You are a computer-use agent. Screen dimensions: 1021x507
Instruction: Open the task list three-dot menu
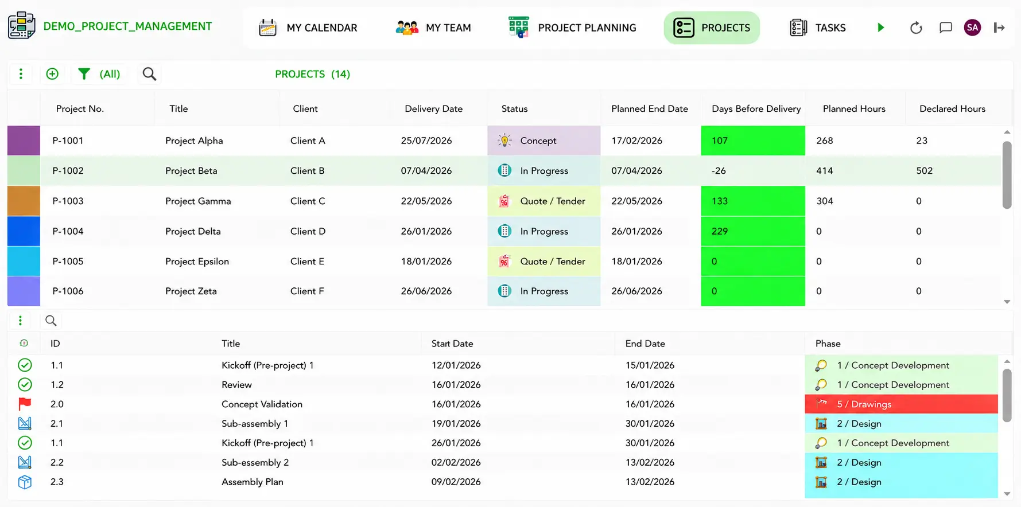(20, 321)
